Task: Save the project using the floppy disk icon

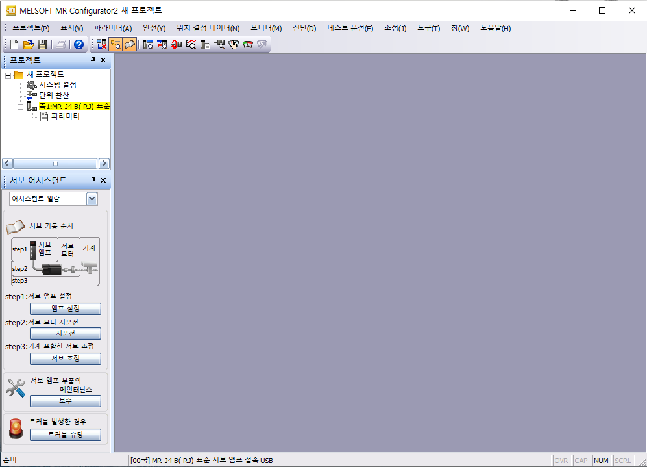Action: click(x=42, y=44)
